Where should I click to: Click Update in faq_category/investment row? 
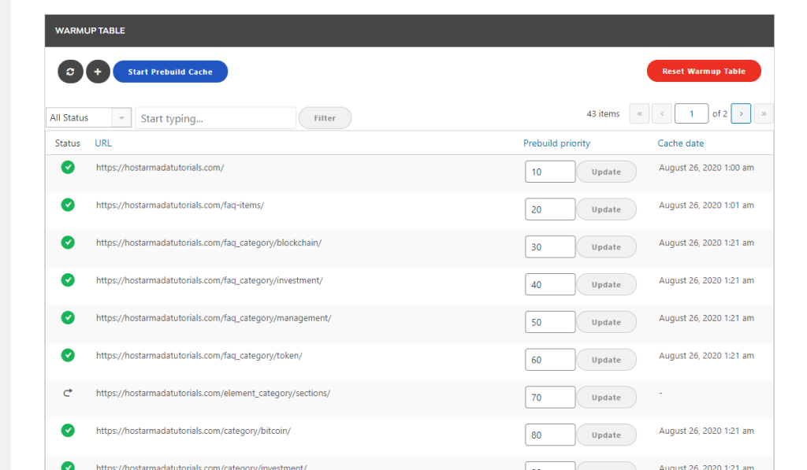tap(606, 284)
